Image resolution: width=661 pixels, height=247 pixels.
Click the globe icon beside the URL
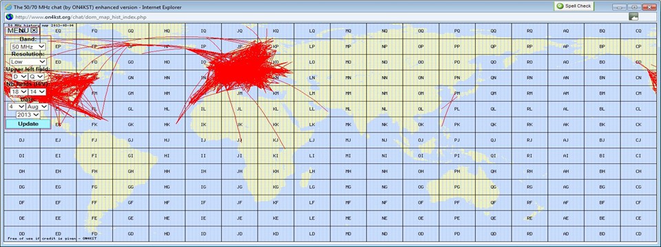[10, 16]
